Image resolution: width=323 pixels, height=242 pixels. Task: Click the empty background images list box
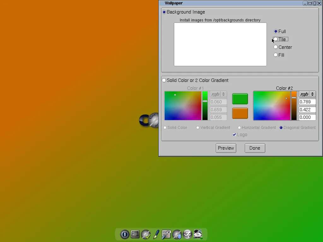pos(220,44)
